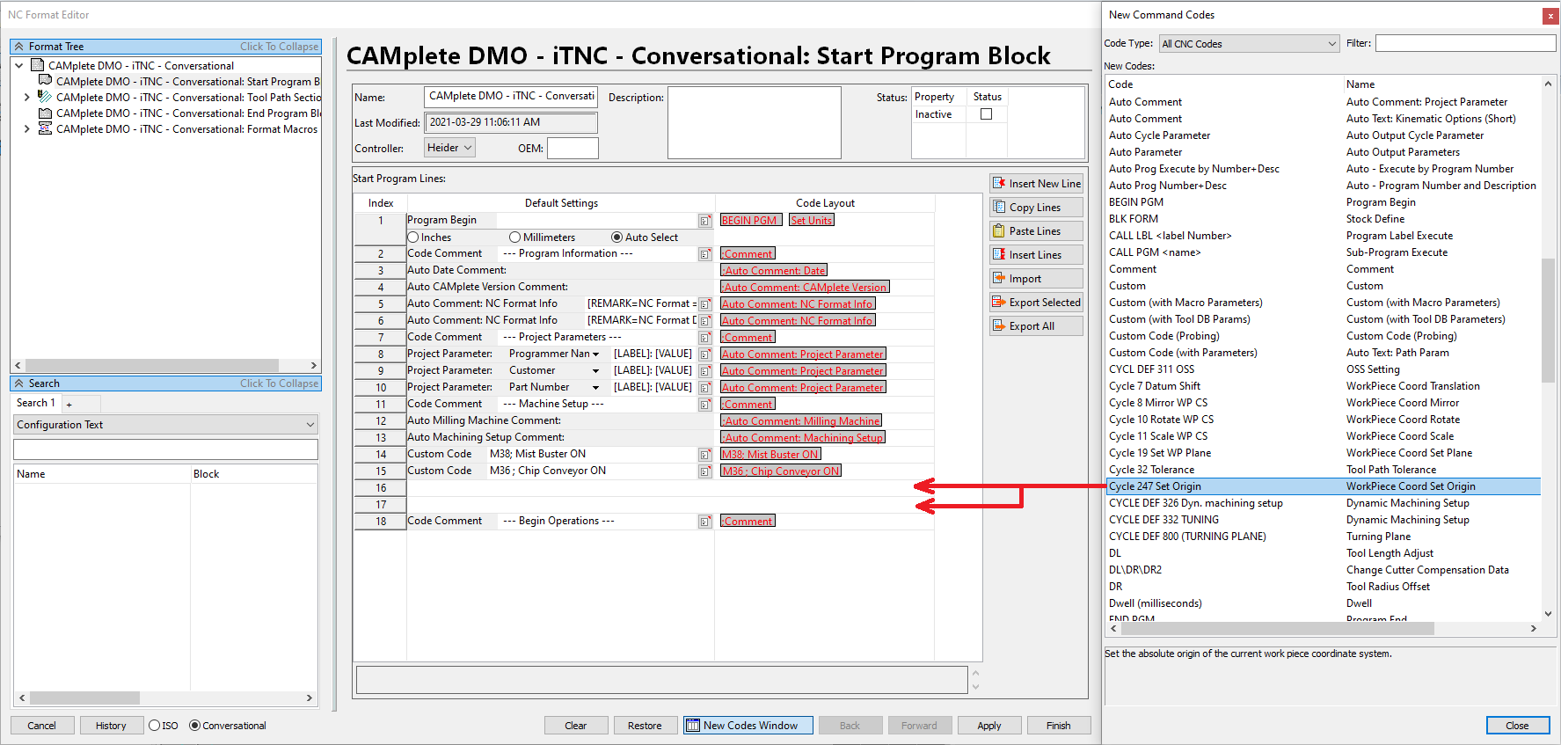This screenshot has height=745, width=1561.
Task: Add a new search tab
Action: 69,404
